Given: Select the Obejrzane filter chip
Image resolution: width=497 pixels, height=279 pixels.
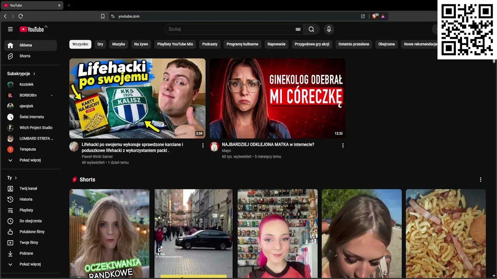Looking at the screenshot, I should coord(386,44).
